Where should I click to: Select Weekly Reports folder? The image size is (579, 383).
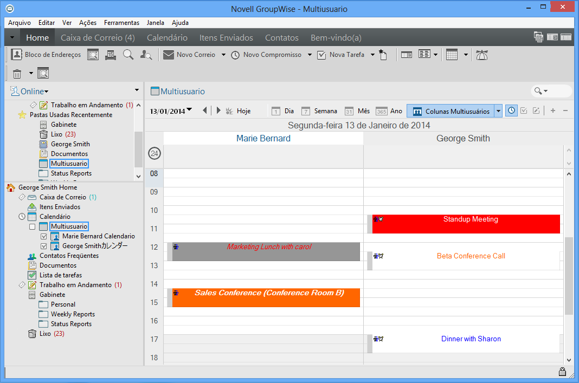pos(73,314)
